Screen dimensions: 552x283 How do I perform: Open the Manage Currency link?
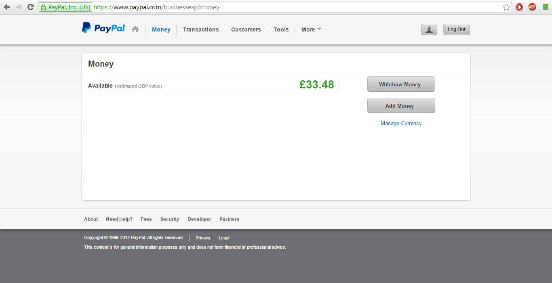click(x=401, y=124)
